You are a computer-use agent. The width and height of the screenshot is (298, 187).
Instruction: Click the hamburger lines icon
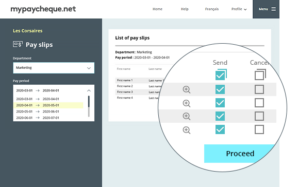tap(273, 9)
